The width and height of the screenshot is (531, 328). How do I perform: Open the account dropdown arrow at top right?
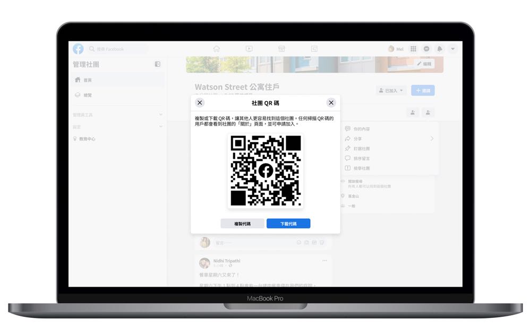(x=453, y=49)
